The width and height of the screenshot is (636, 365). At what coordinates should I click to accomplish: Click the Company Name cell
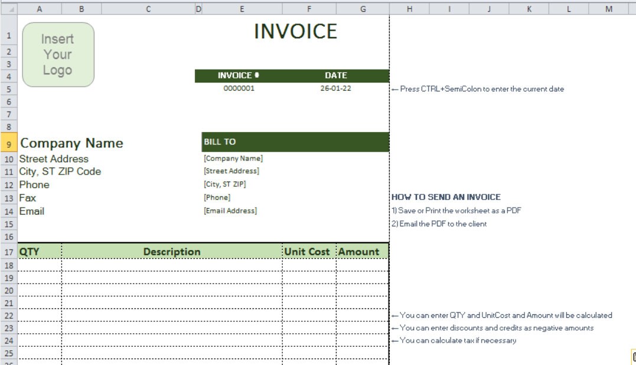tap(71, 143)
